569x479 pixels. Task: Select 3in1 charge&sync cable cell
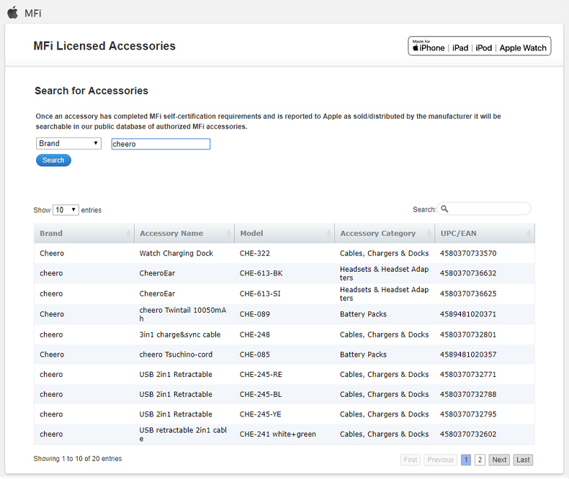(180, 334)
